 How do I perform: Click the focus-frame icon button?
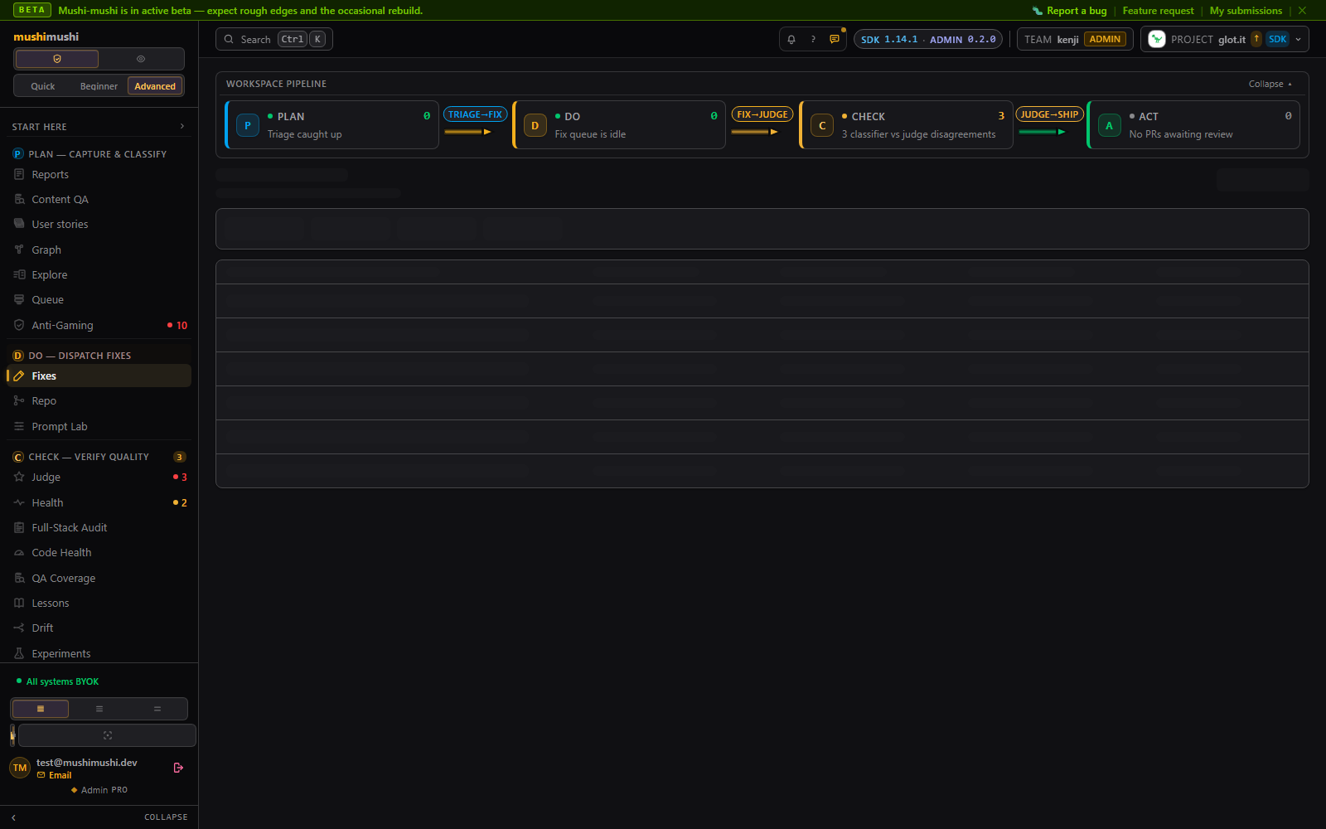pos(107,735)
